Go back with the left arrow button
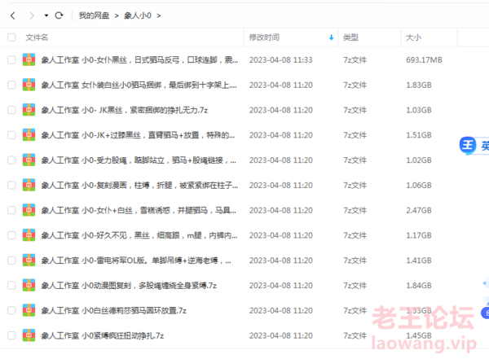The width and height of the screenshot is (489, 359). (x=13, y=15)
